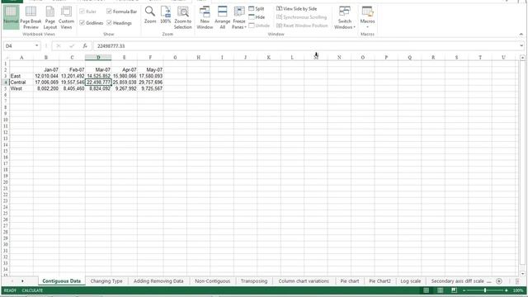
Task: Select cell containing Central
Action: [21, 82]
